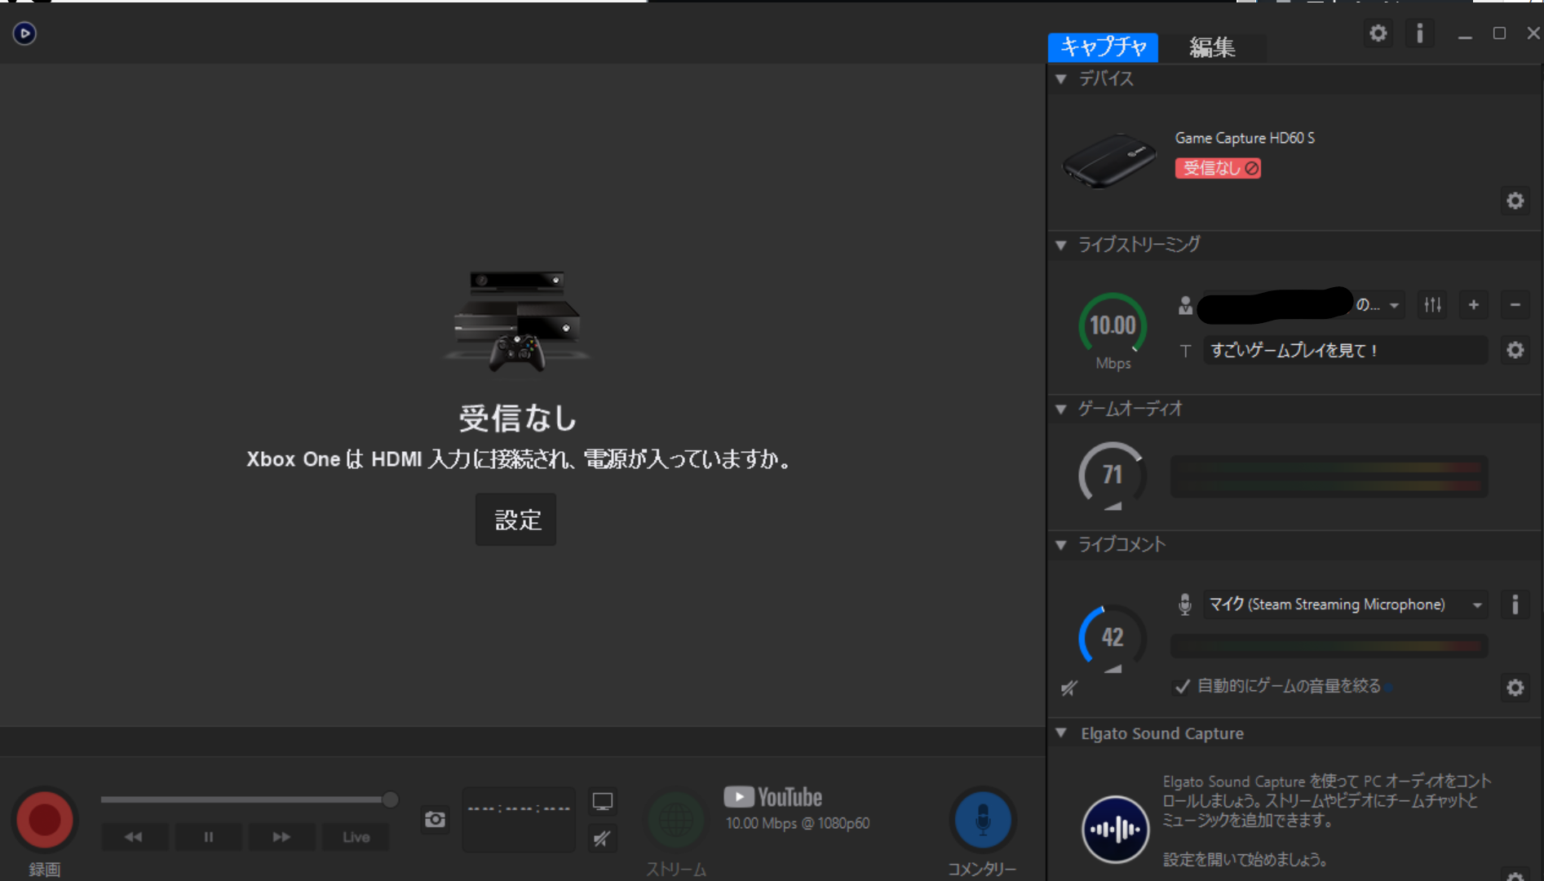The image size is (1544, 881).
Task: Toggle 自動的にゲームの音量を絞る checkbox
Action: click(1183, 687)
